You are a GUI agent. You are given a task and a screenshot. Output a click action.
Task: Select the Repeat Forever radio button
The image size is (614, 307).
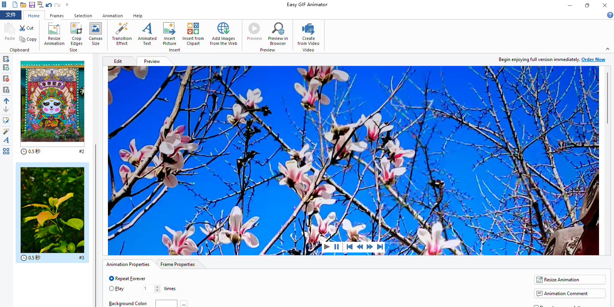pos(112,279)
